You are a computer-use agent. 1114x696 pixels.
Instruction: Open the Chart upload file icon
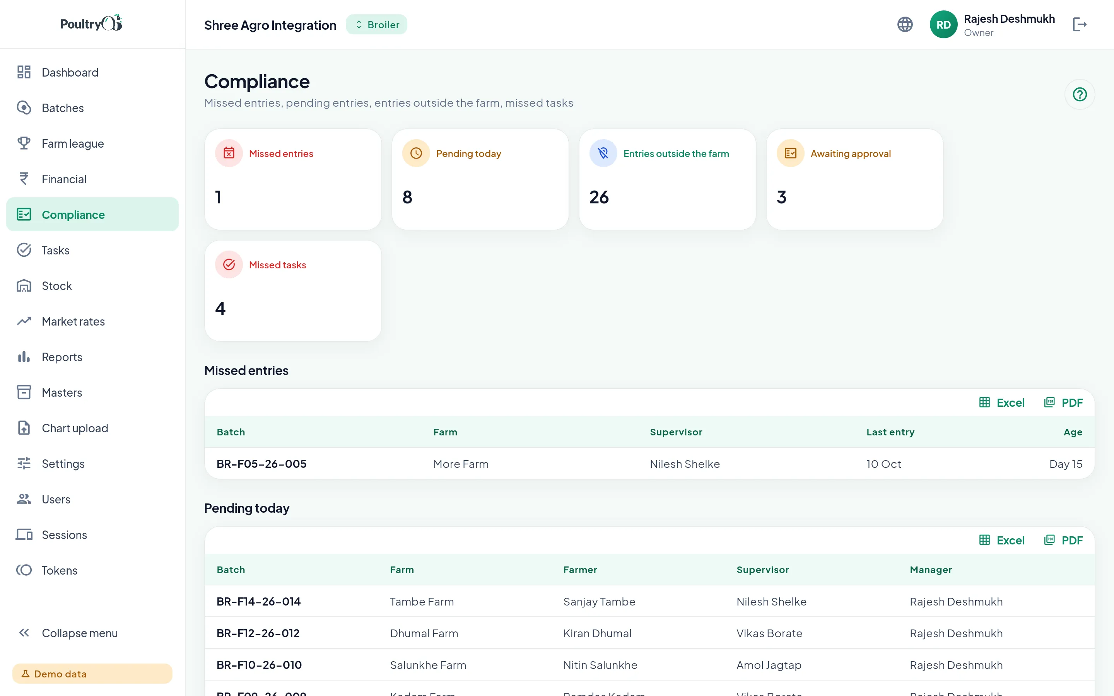point(24,428)
